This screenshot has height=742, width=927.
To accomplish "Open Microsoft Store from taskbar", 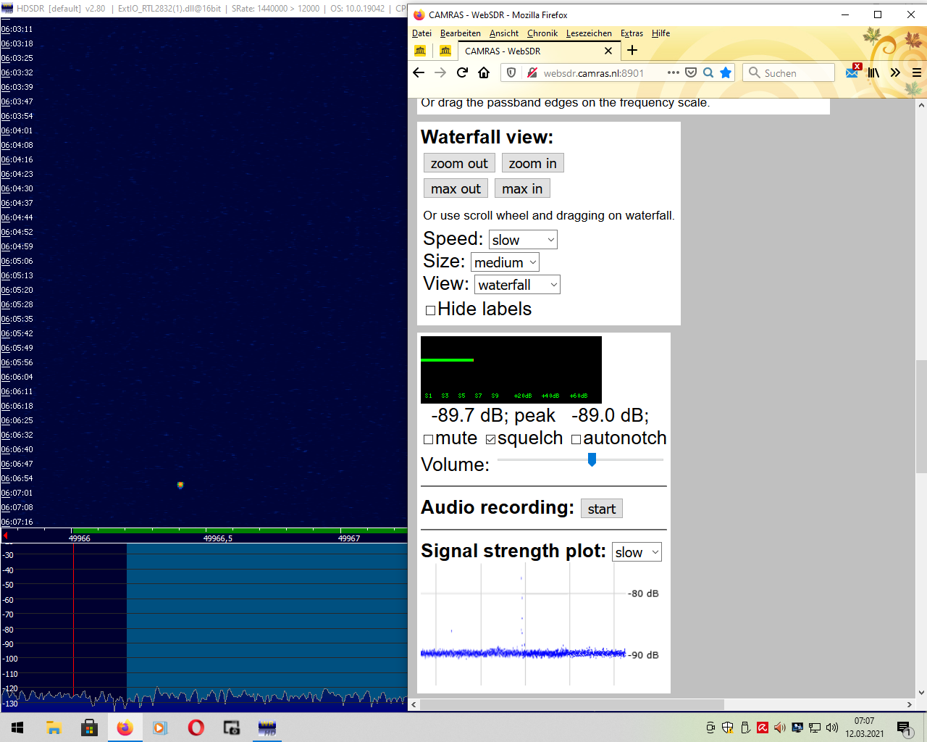I will (x=89, y=728).
